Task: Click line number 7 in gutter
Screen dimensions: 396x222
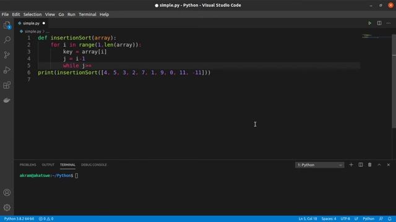Action: pos(29,80)
